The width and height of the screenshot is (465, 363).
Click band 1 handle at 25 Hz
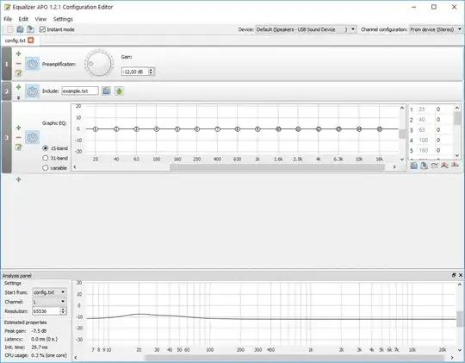click(96, 129)
